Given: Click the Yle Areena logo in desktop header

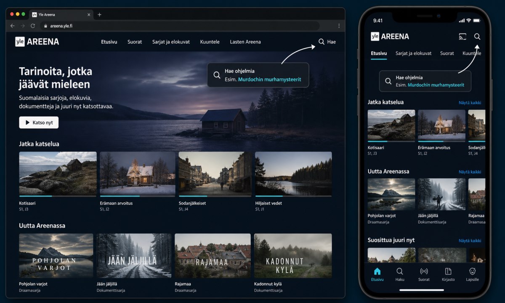Looking at the screenshot, I should (x=37, y=42).
